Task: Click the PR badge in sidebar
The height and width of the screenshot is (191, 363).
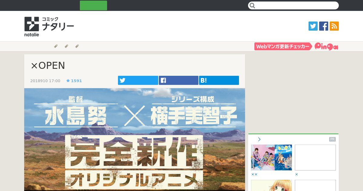Action: pos(332,139)
